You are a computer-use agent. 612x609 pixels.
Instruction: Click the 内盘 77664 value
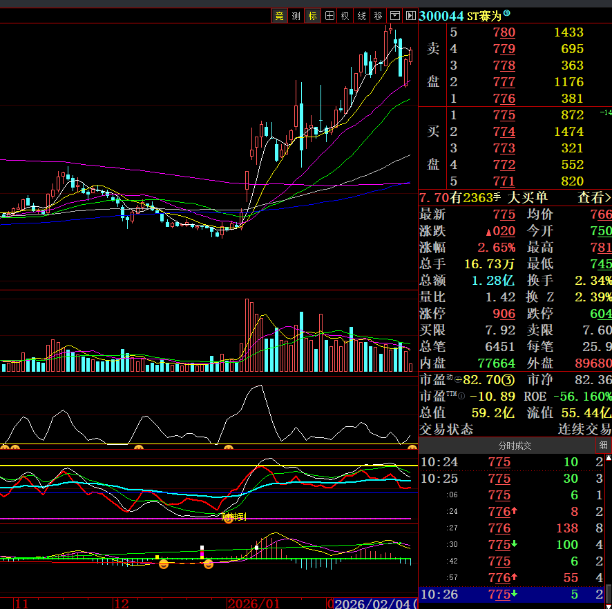(497, 363)
